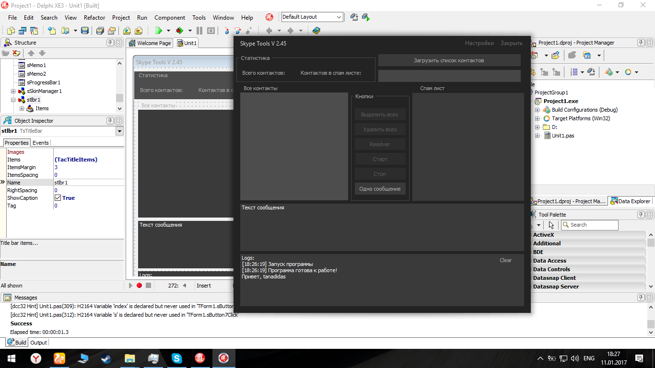Click the Save (floppy disk) toolbar icon

(x=85, y=31)
